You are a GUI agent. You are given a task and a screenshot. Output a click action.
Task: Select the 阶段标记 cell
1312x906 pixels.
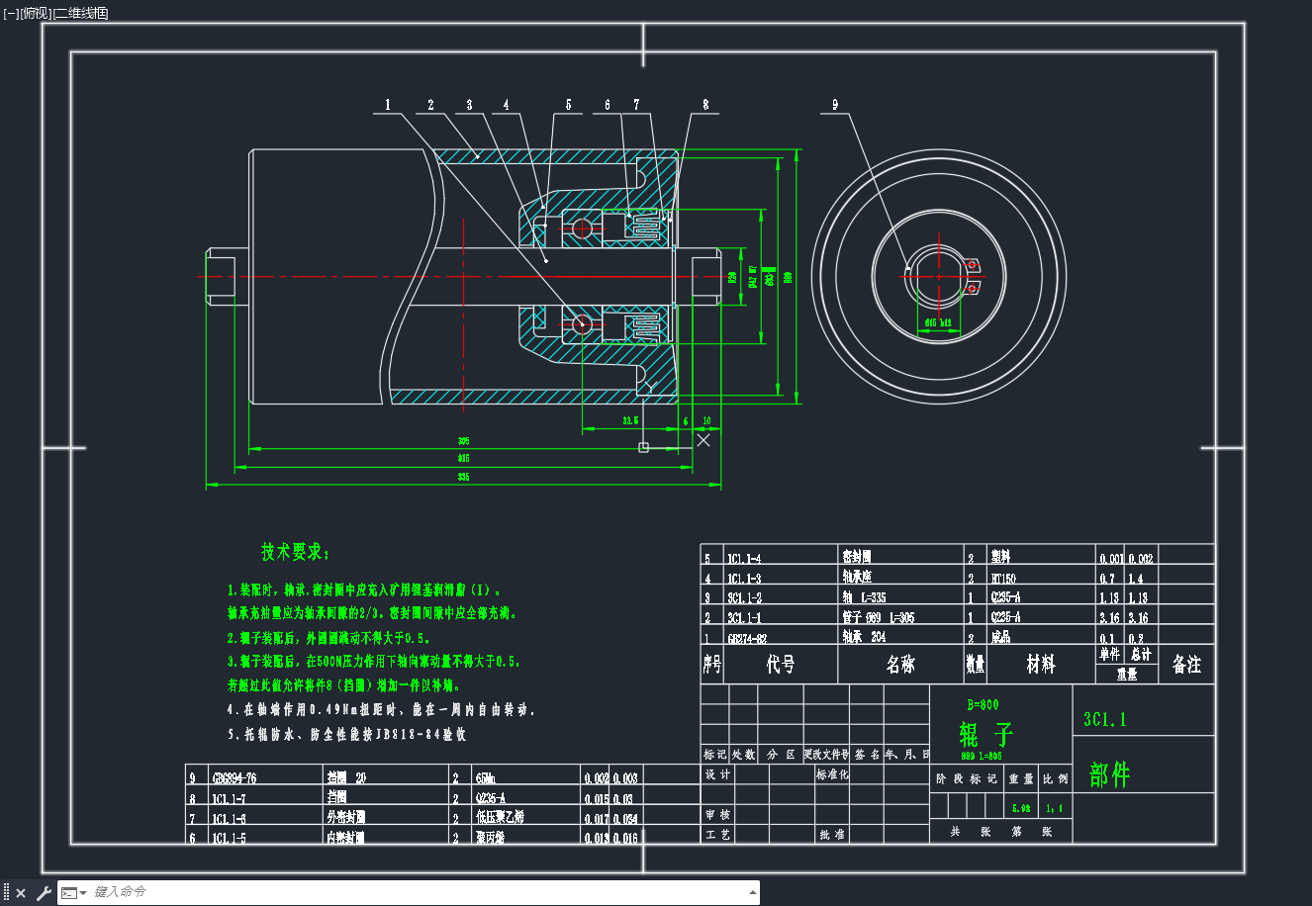[967, 778]
